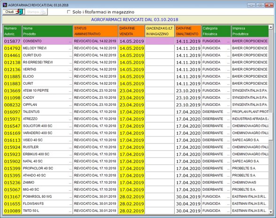Click the app icon in title bar
The height and width of the screenshot is (218, 276).
click(x=5, y=5)
